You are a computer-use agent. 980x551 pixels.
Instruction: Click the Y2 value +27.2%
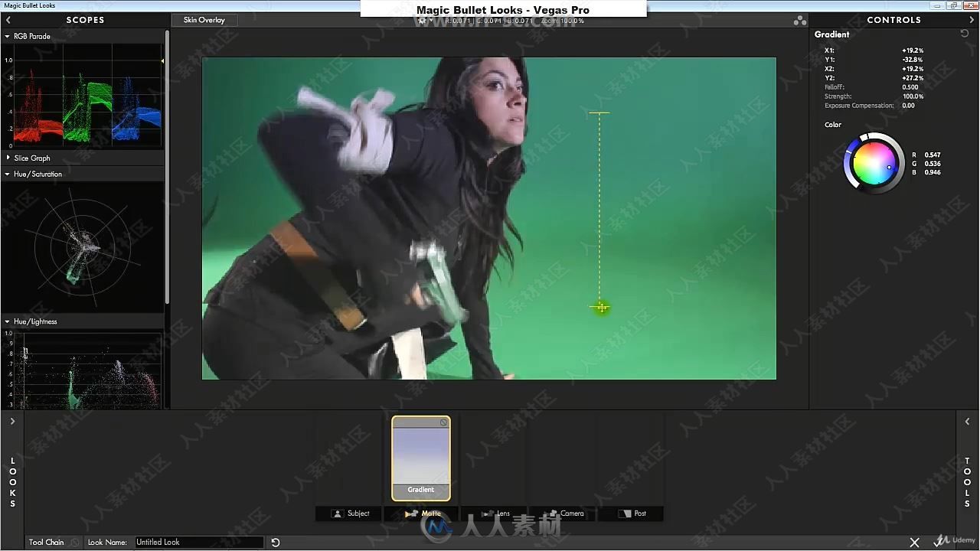click(912, 78)
